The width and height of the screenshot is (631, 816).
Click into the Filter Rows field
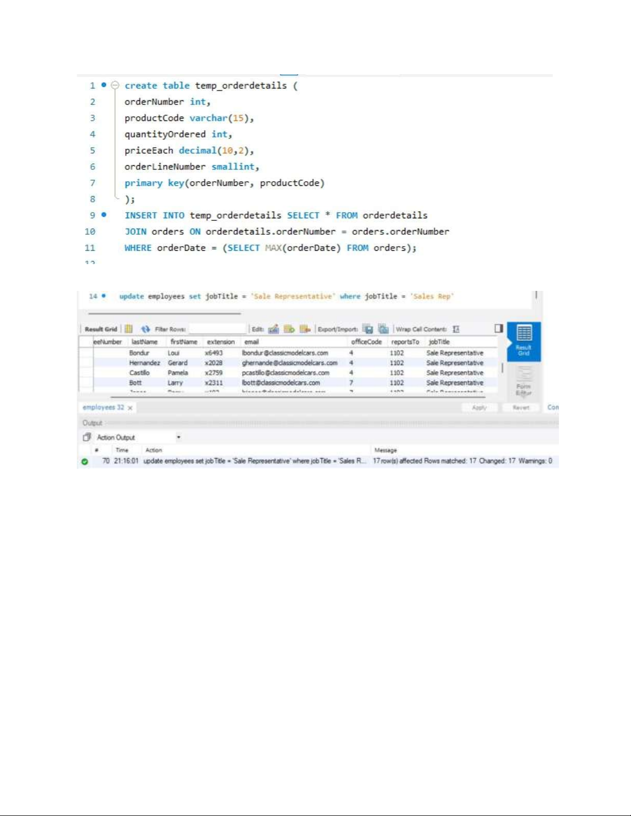pyautogui.click(x=217, y=329)
